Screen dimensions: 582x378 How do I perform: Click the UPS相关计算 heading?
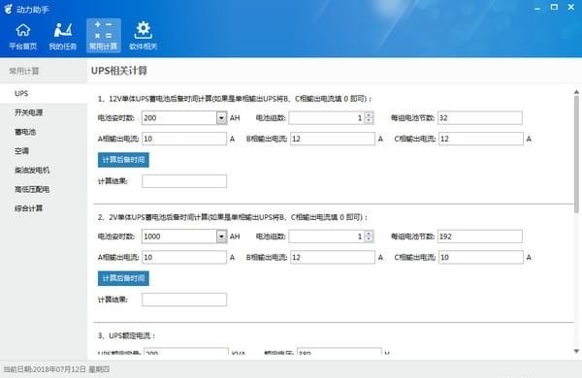click(119, 71)
